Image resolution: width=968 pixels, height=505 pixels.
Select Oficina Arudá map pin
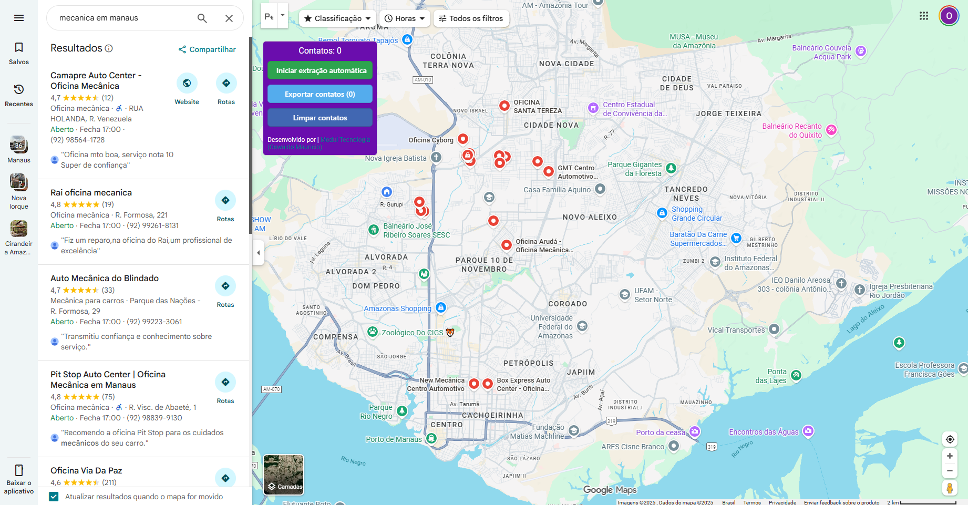pos(507,244)
